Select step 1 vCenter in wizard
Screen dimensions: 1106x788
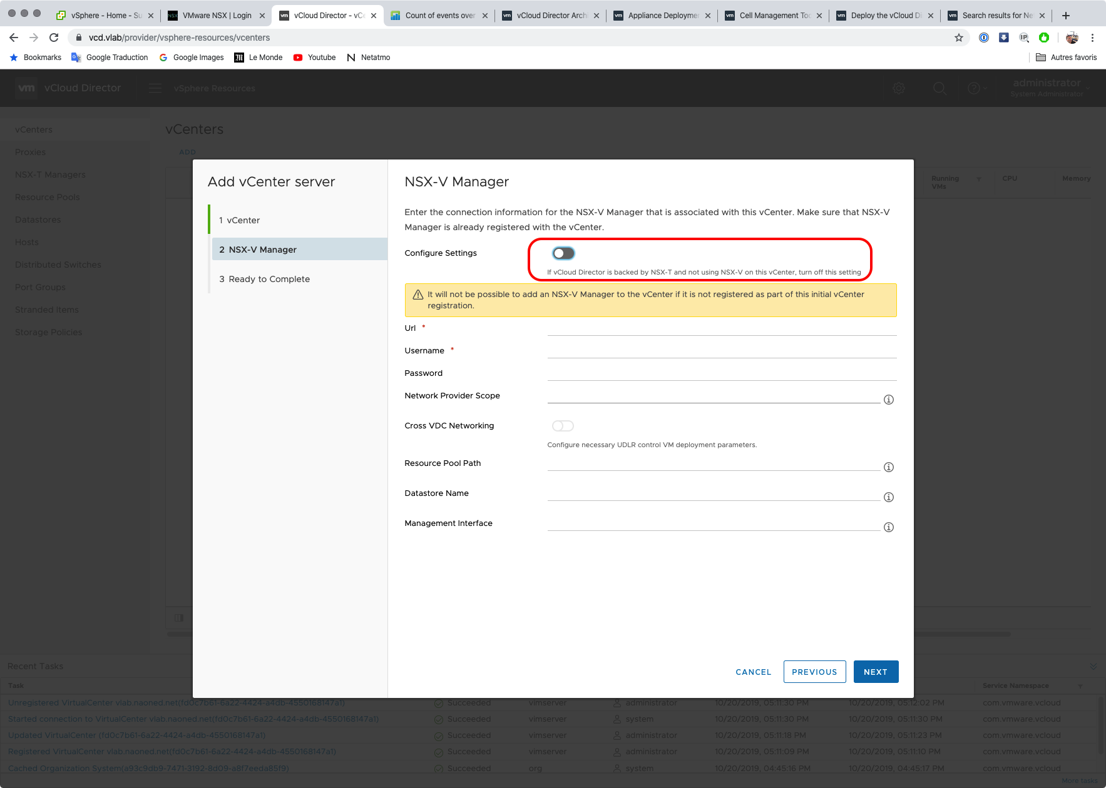pyautogui.click(x=243, y=220)
